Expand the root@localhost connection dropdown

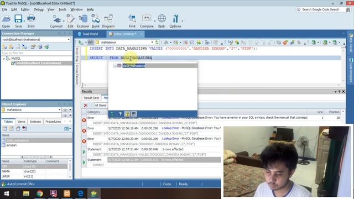coord(69,39)
